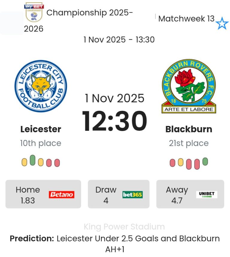Select Blackburn's green win form indicator

point(205,161)
